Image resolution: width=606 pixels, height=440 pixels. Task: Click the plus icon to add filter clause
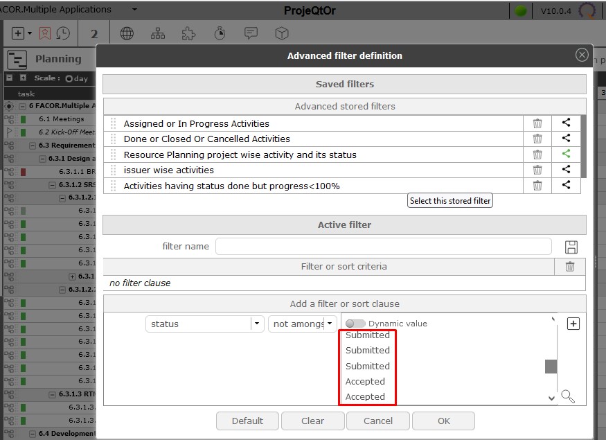(573, 324)
